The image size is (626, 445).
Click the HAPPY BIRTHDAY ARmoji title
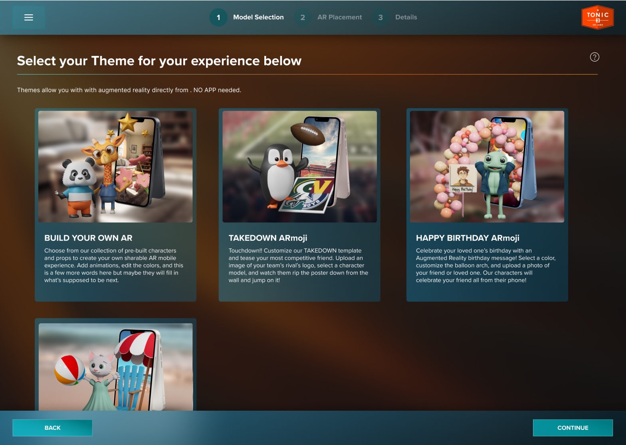coord(468,238)
